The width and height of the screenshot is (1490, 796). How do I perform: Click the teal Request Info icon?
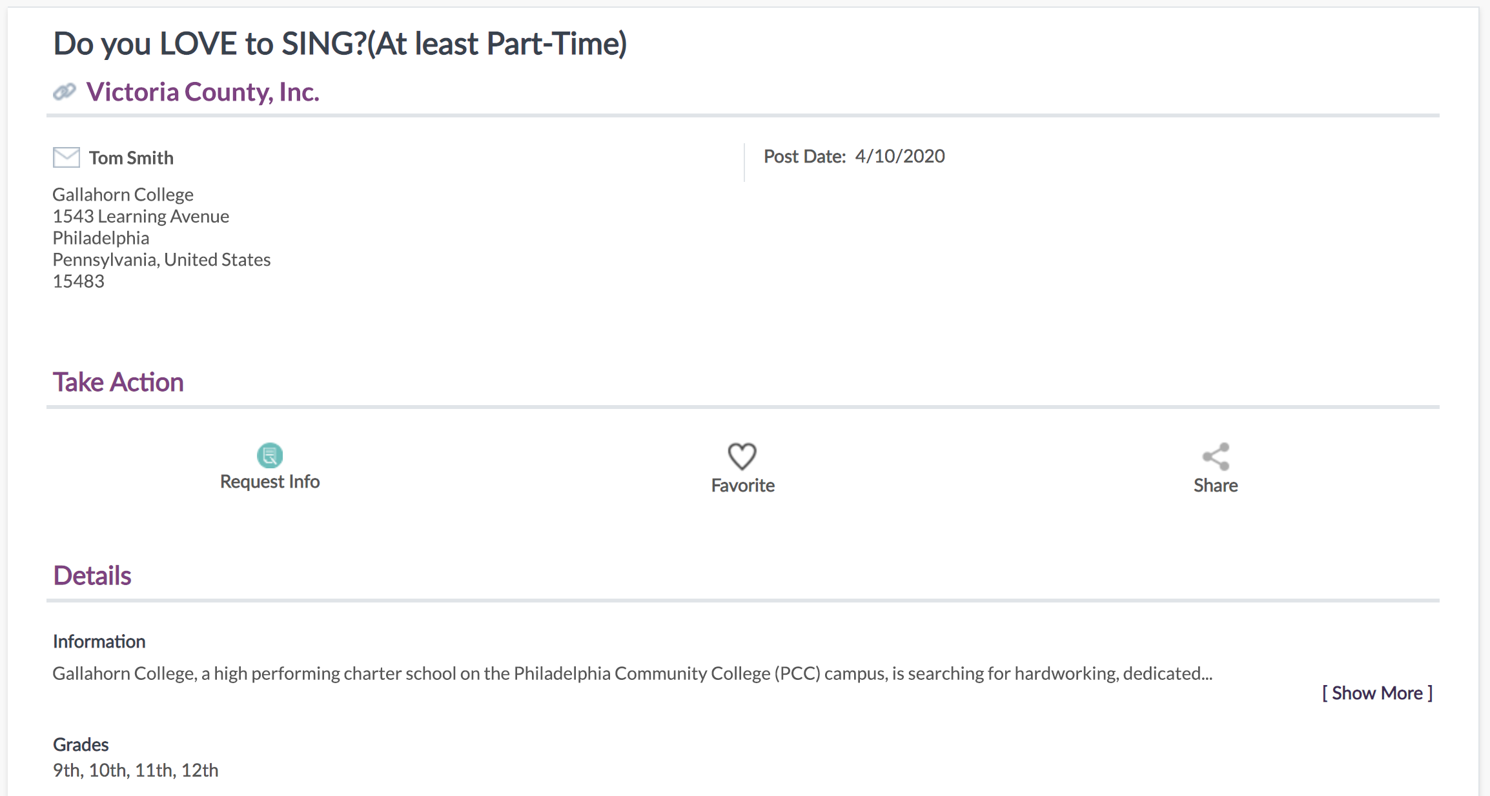point(270,455)
